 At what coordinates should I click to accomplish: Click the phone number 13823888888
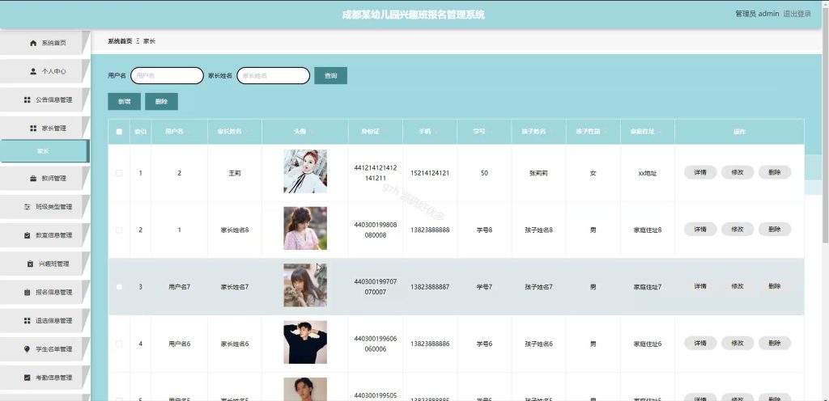(430, 230)
